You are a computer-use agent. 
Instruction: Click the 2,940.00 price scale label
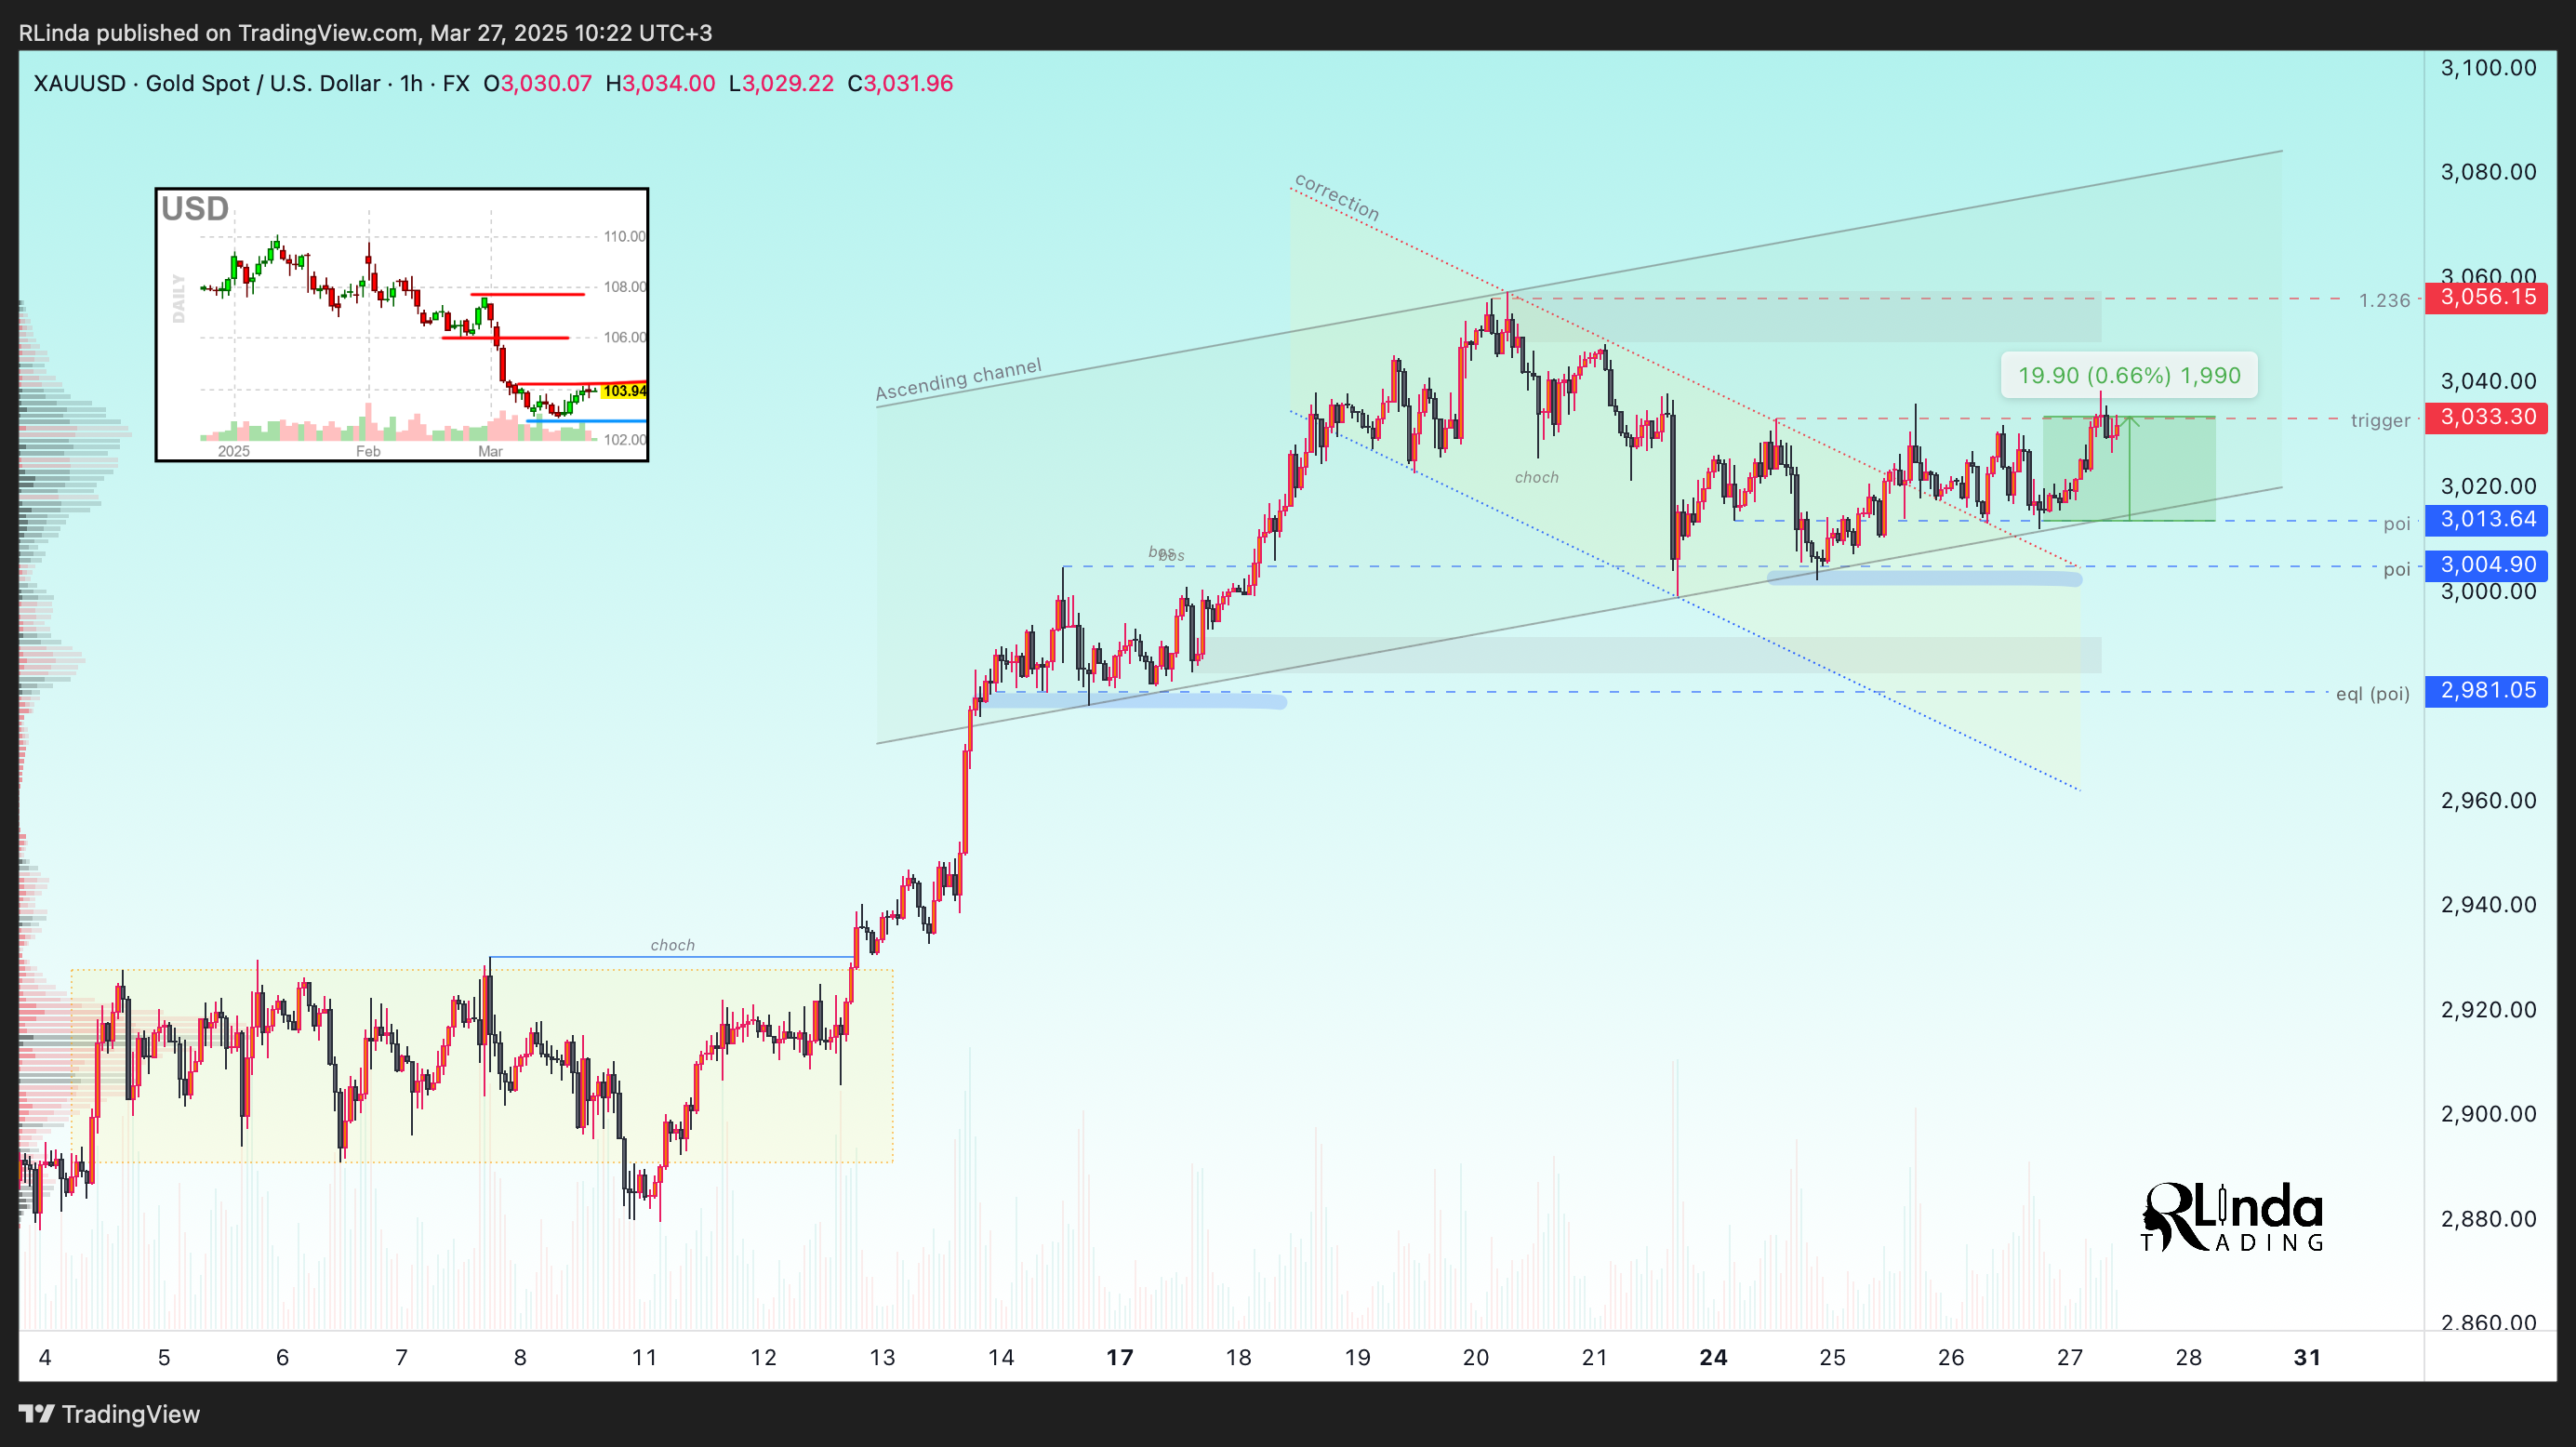2488,905
